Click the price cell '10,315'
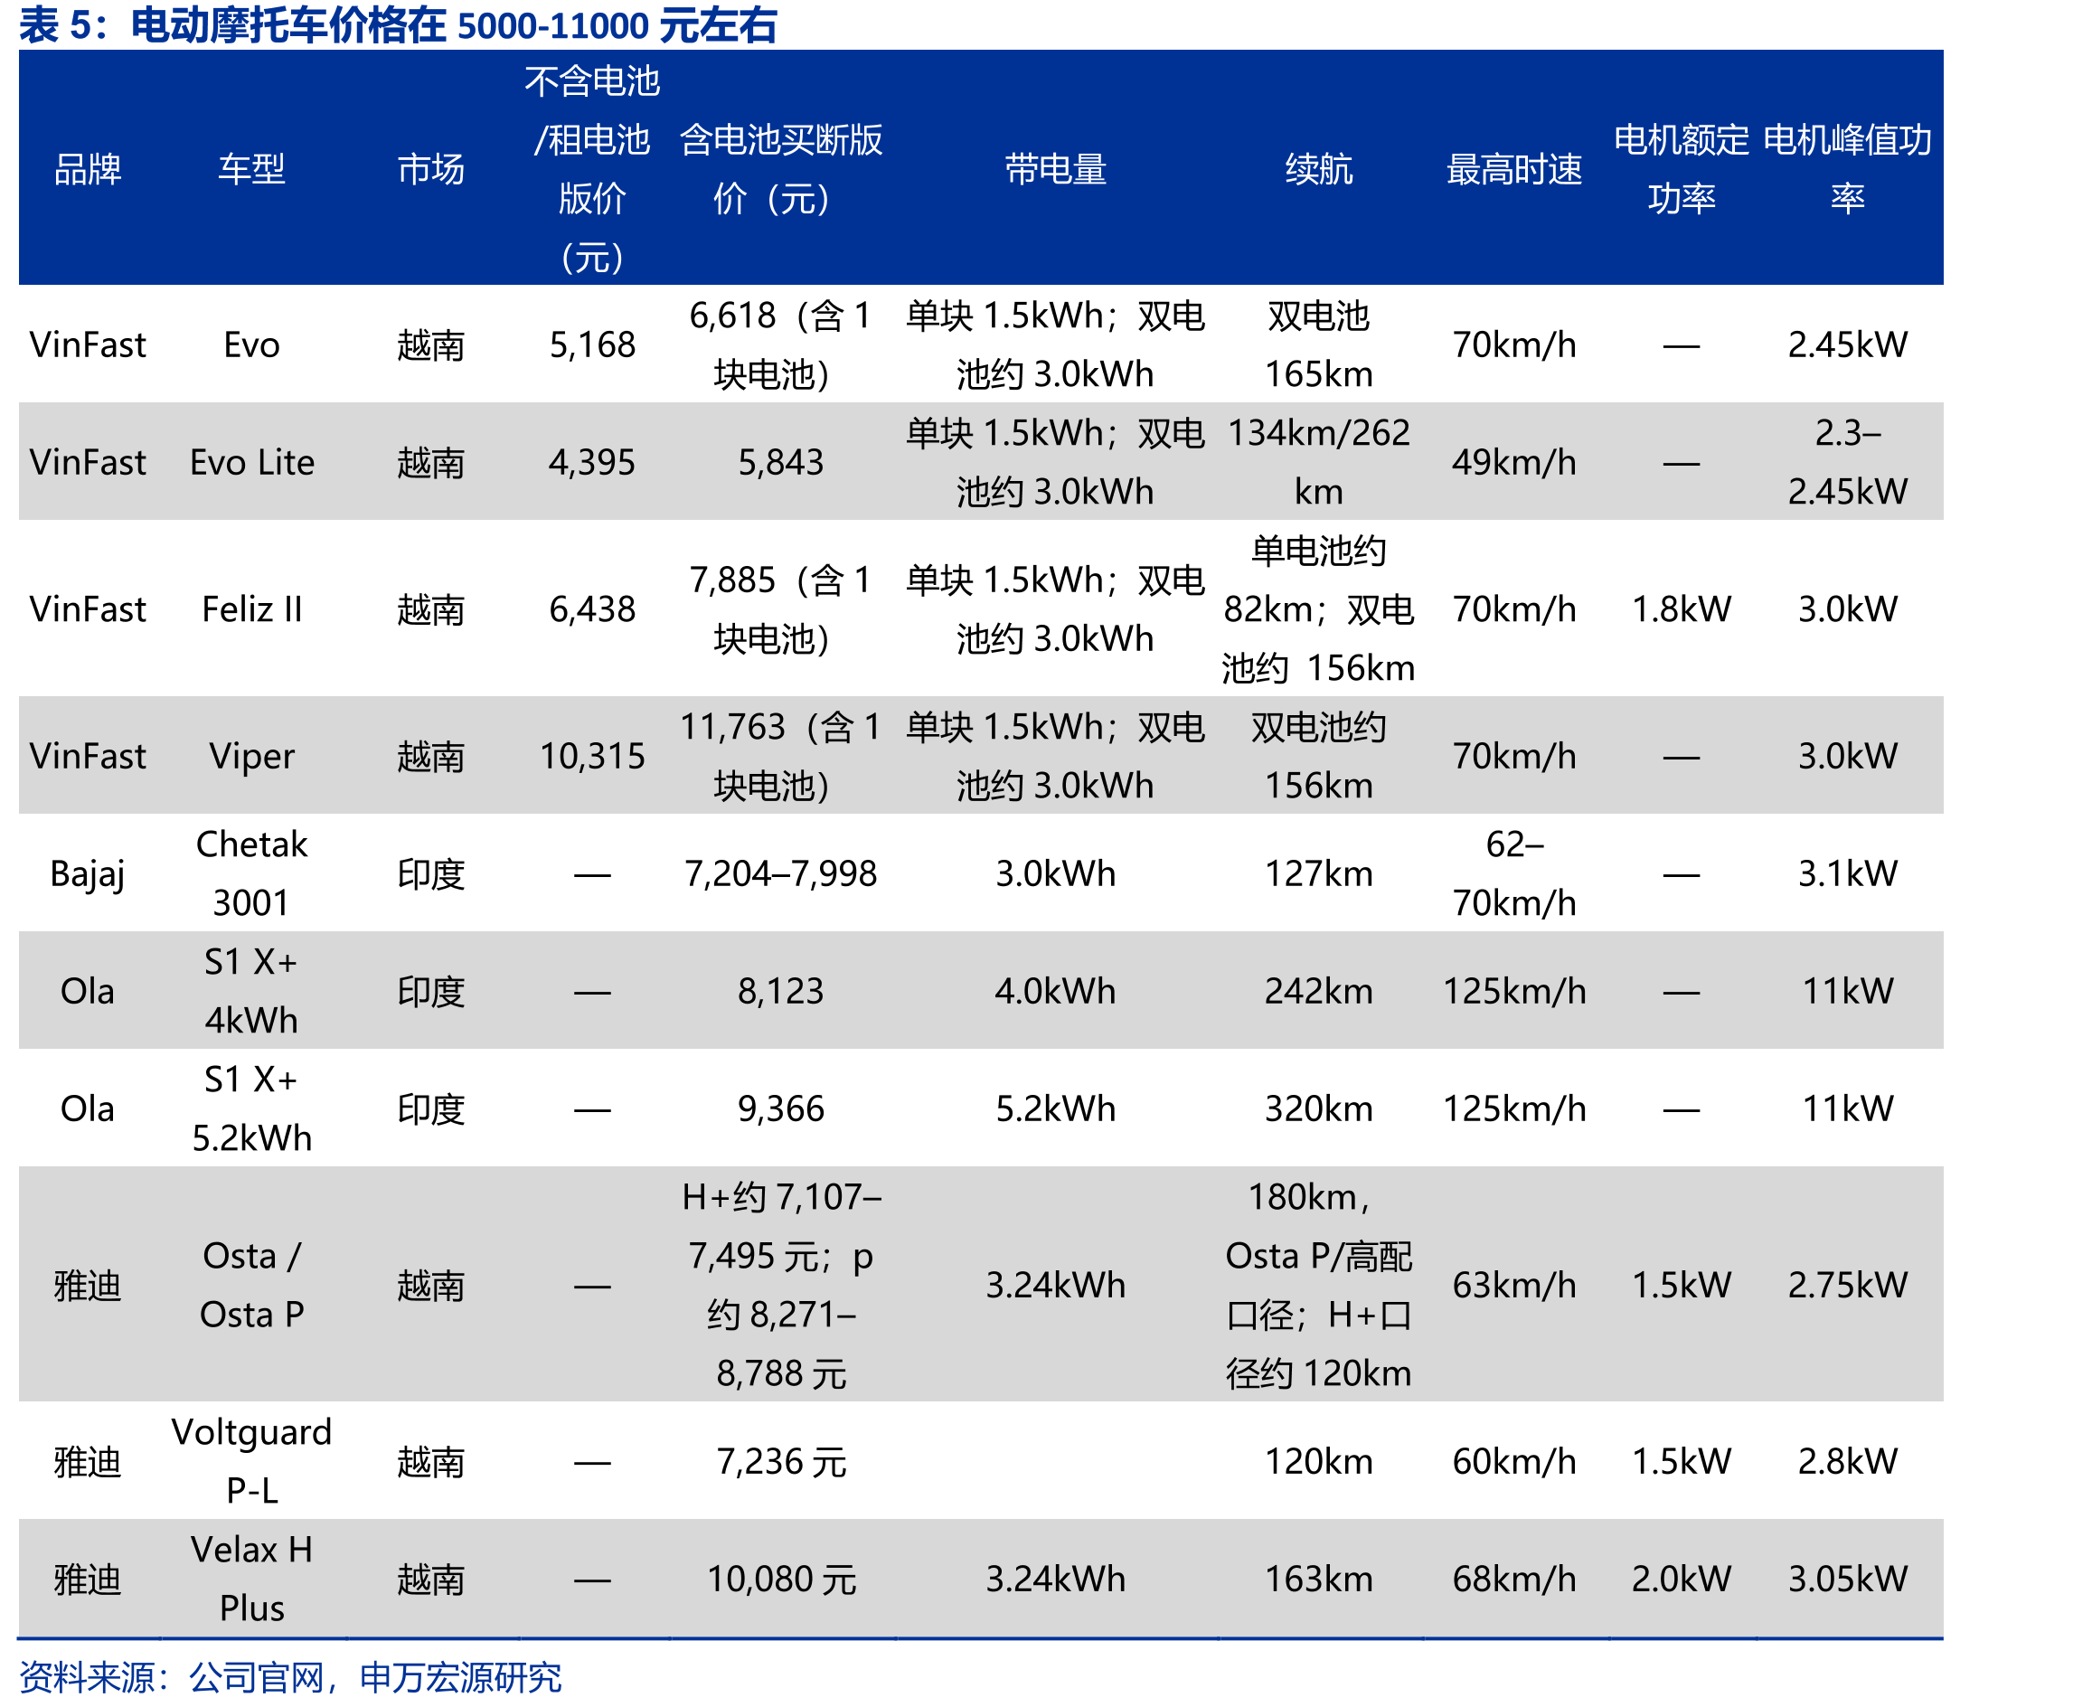The image size is (2092, 1707). (x=592, y=756)
